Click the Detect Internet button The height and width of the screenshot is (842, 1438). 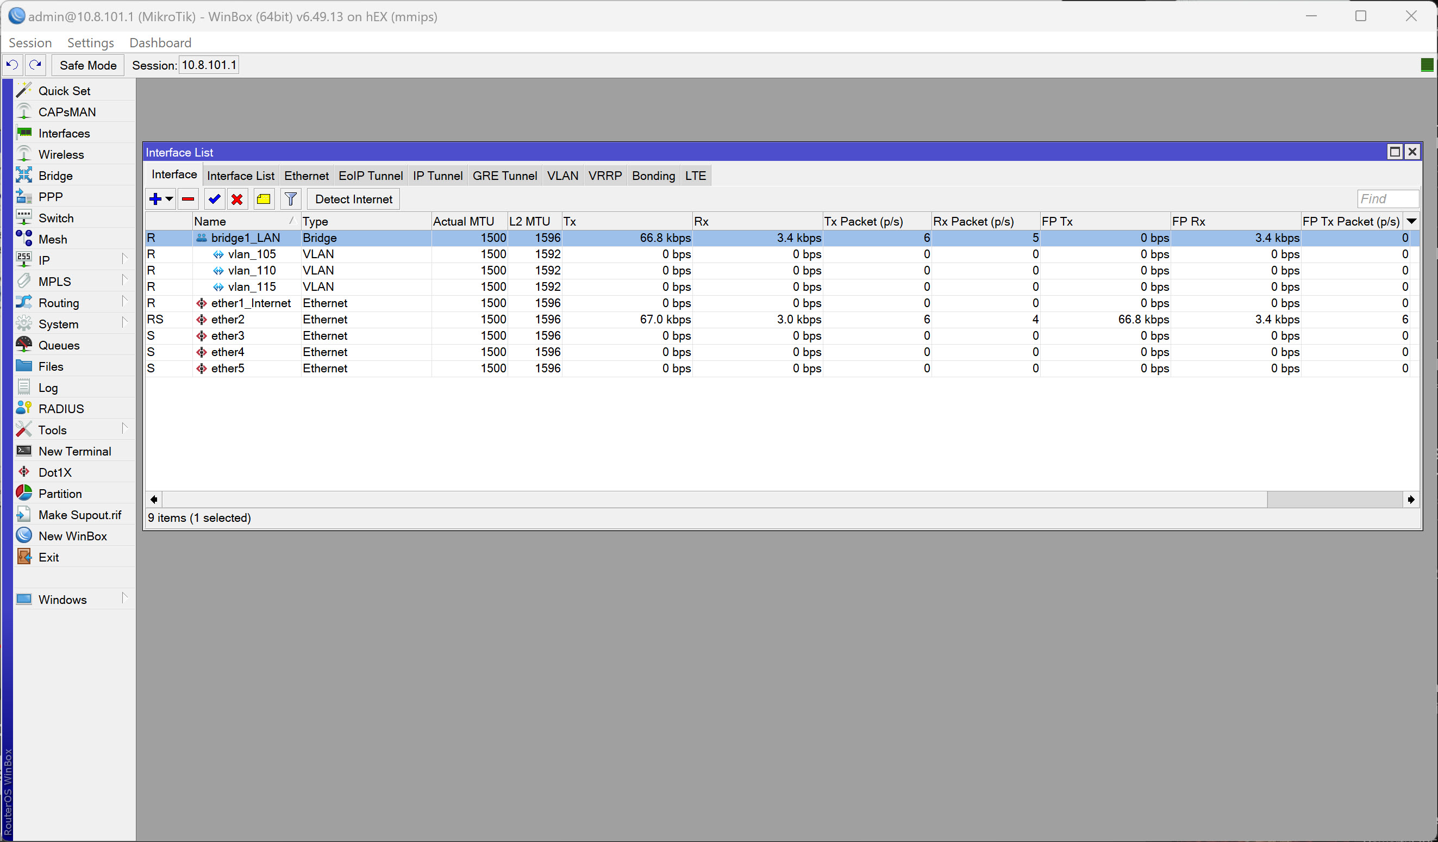pyautogui.click(x=353, y=198)
